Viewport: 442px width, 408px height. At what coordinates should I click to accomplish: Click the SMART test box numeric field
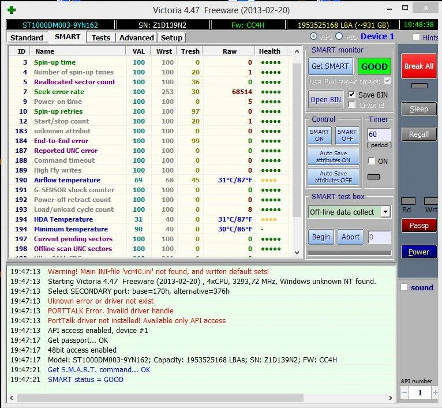pyautogui.click(x=379, y=237)
